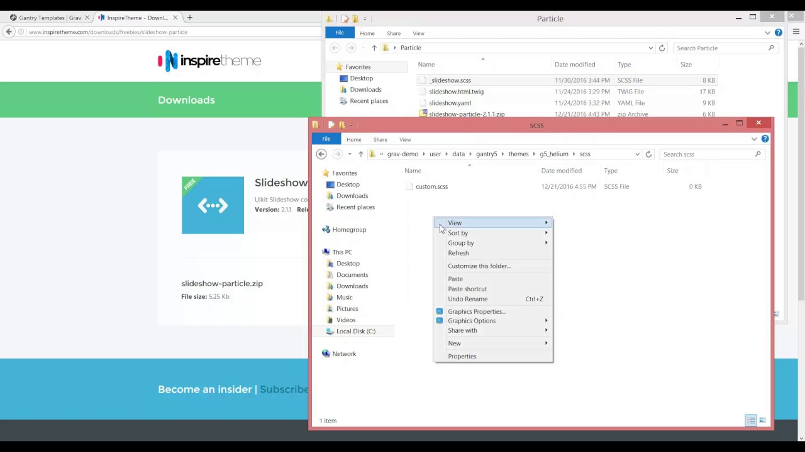Expand the Group by submenu
805x452 pixels.
point(493,243)
